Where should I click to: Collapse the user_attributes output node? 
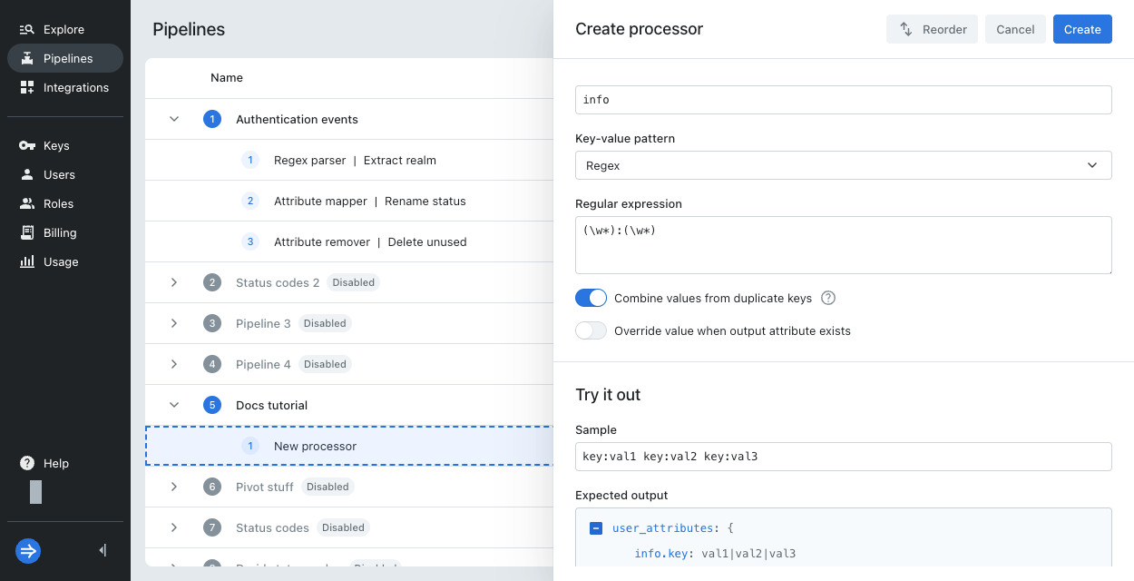pos(596,528)
